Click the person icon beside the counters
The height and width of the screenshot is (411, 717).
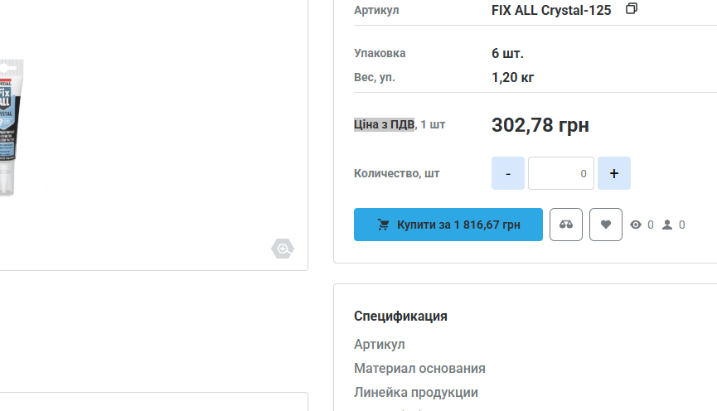click(x=667, y=225)
